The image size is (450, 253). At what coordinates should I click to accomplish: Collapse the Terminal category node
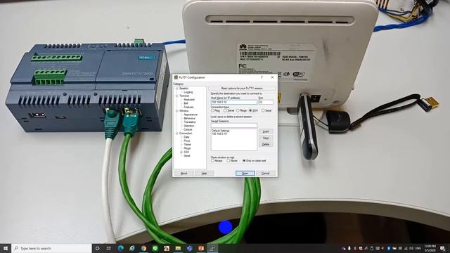pos(177,96)
